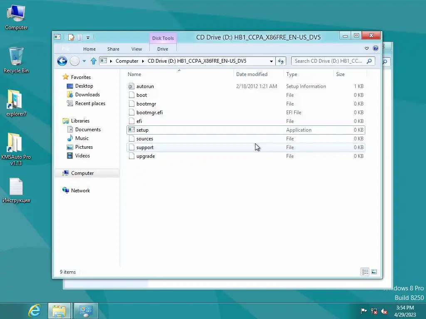Click Favorites in the navigation pane

click(81, 77)
